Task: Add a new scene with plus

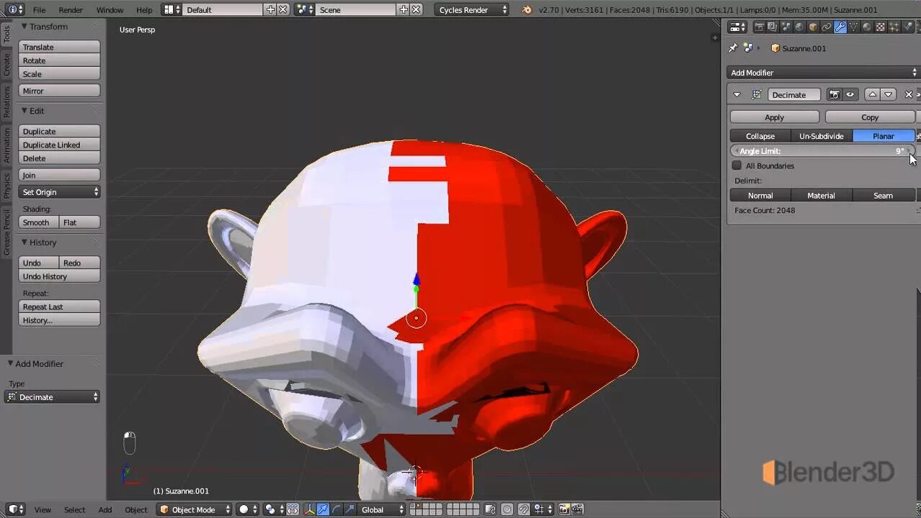Action: 404,9
